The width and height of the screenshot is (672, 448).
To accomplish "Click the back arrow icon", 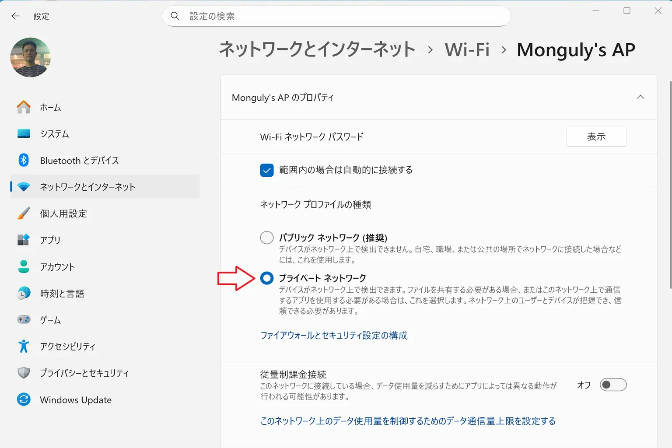I will click(x=15, y=16).
